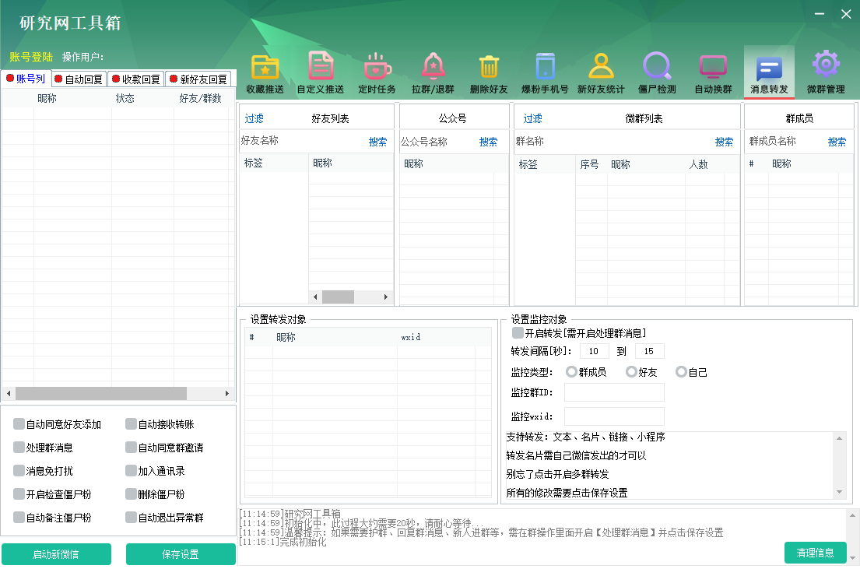This screenshot has height=576, width=860.
Task: Click the 启动新微信 button
Action: (56, 554)
